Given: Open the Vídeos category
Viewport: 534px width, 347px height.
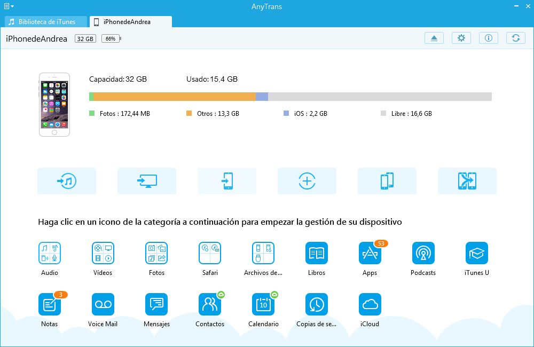Looking at the screenshot, I should click(103, 253).
